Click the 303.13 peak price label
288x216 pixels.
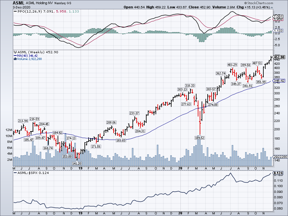(182, 89)
